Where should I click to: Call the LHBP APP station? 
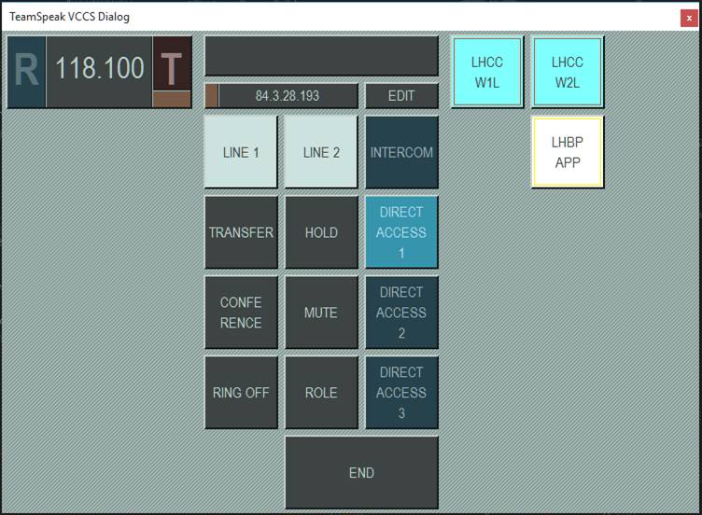point(567,152)
